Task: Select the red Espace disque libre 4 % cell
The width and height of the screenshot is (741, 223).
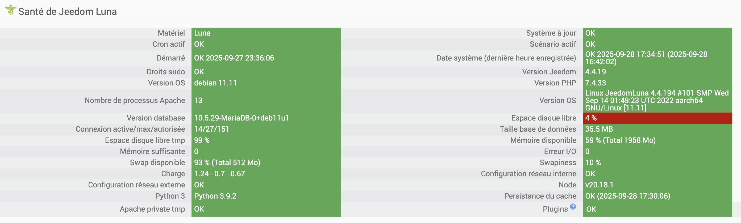Action: point(657,118)
